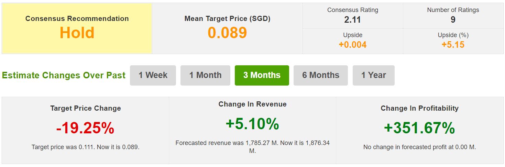Click the -19.25% target price change figure
Viewport: 505px width, 167px height.
(x=85, y=128)
